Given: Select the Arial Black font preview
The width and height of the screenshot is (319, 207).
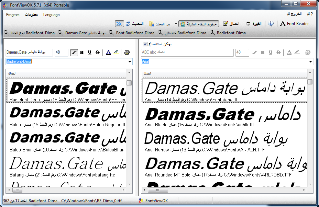Looking at the screenshot, I should pos(224,116).
